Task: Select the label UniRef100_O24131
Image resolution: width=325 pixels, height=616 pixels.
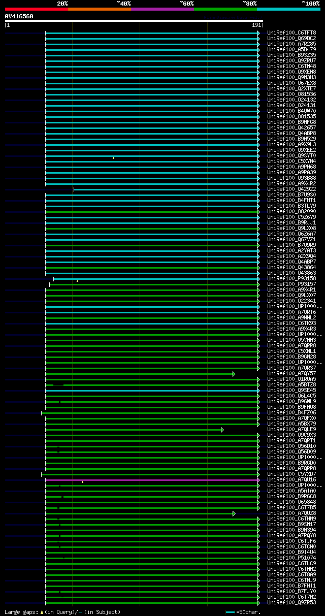Action: point(291,105)
